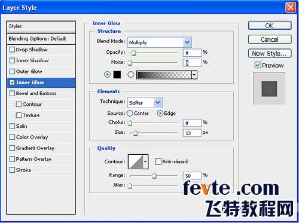The width and height of the screenshot is (299, 223).
Task: Tick the Bevel and Emboss checkbox
Action: click(x=12, y=93)
